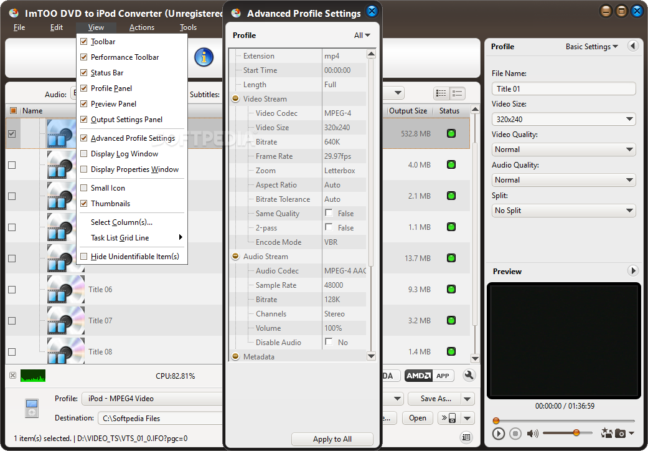This screenshot has height=451, width=648.
Task: Click the clip/snapshot folder icon
Action: pos(607,433)
